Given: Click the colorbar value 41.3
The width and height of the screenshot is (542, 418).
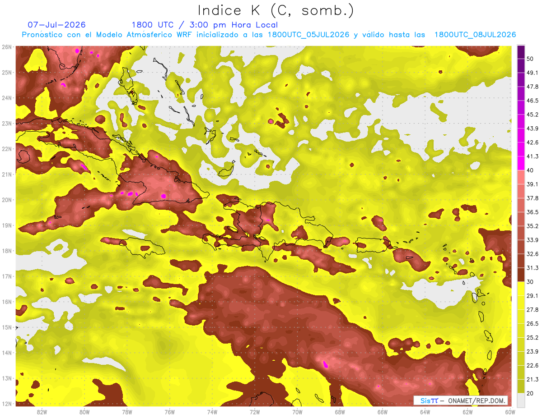Looking at the screenshot, I should (533, 156).
